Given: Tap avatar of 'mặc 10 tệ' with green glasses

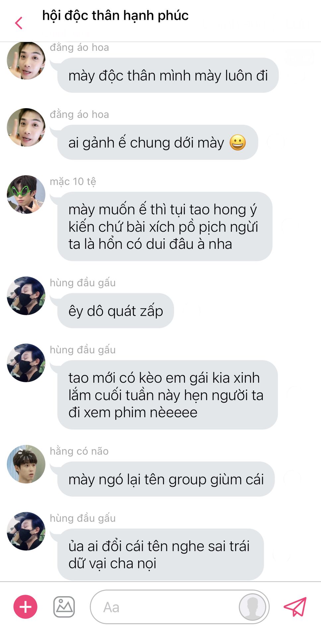Looking at the screenshot, I should coord(26,194).
